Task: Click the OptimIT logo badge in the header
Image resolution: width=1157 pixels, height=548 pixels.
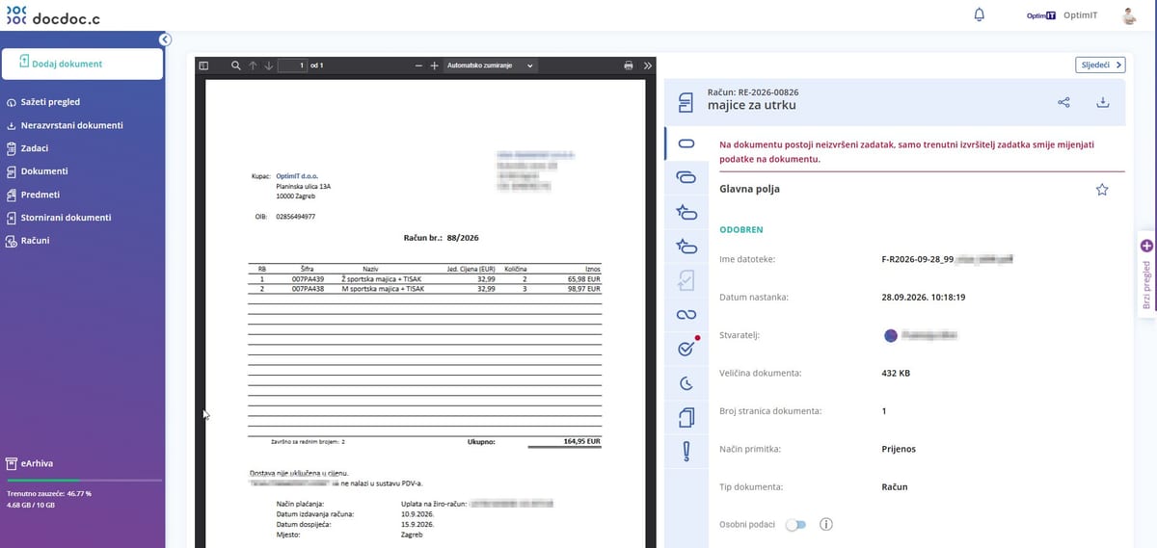Action: (x=1043, y=15)
